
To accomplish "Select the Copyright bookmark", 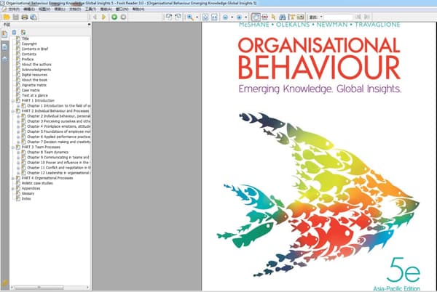I will tap(29, 44).
